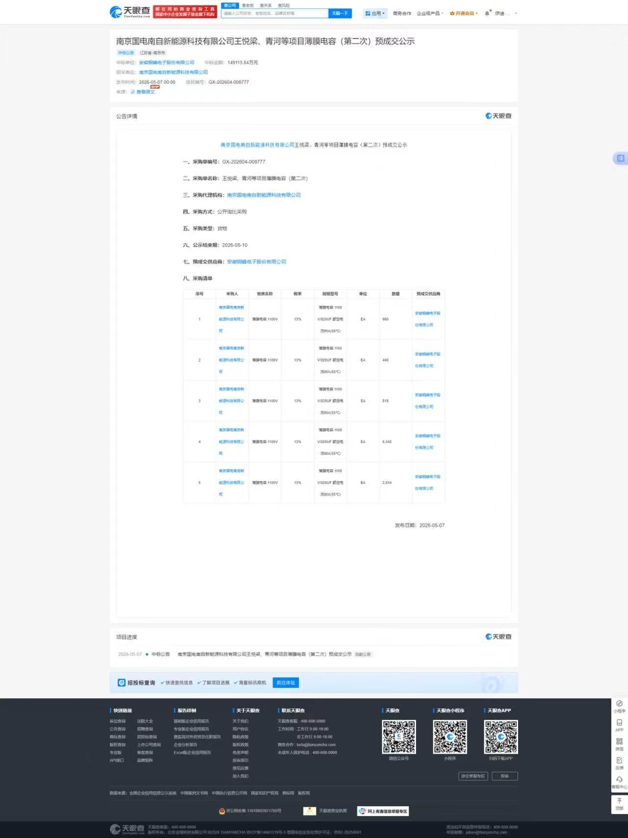The width and height of the screenshot is (628, 838).
Task: Click the 中标公告 tag under the title
Action: (x=126, y=52)
